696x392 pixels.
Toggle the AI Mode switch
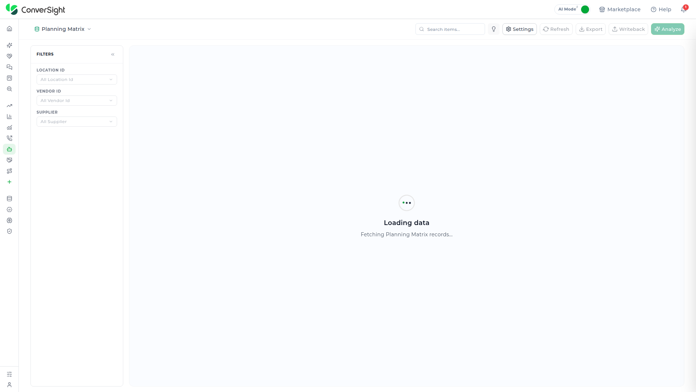(x=585, y=9)
